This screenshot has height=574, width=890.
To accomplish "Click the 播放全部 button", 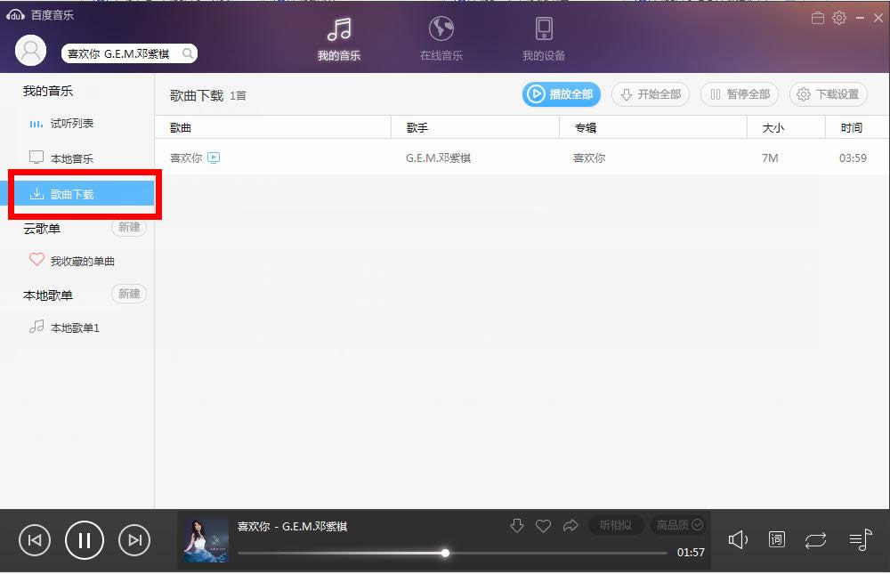I will [x=561, y=93].
